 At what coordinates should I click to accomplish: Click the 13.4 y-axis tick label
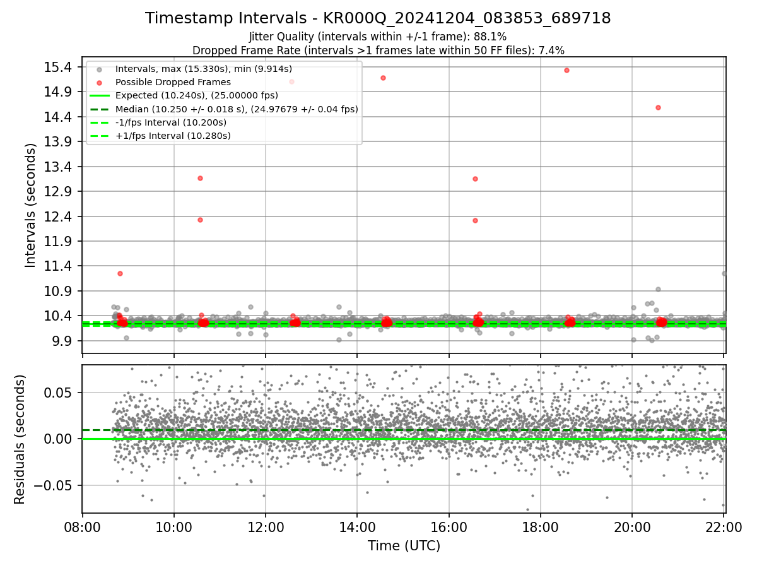(59, 167)
